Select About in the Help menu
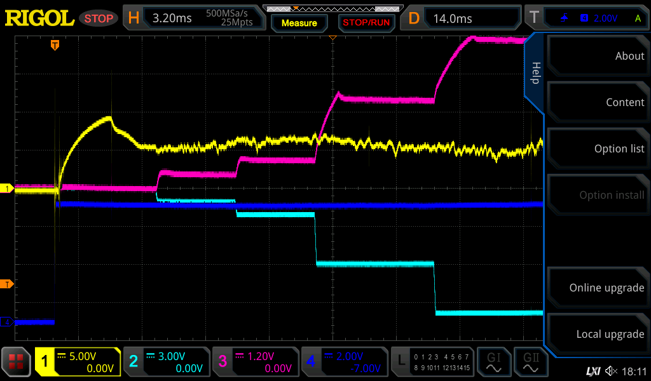 [x=598, y=56]
